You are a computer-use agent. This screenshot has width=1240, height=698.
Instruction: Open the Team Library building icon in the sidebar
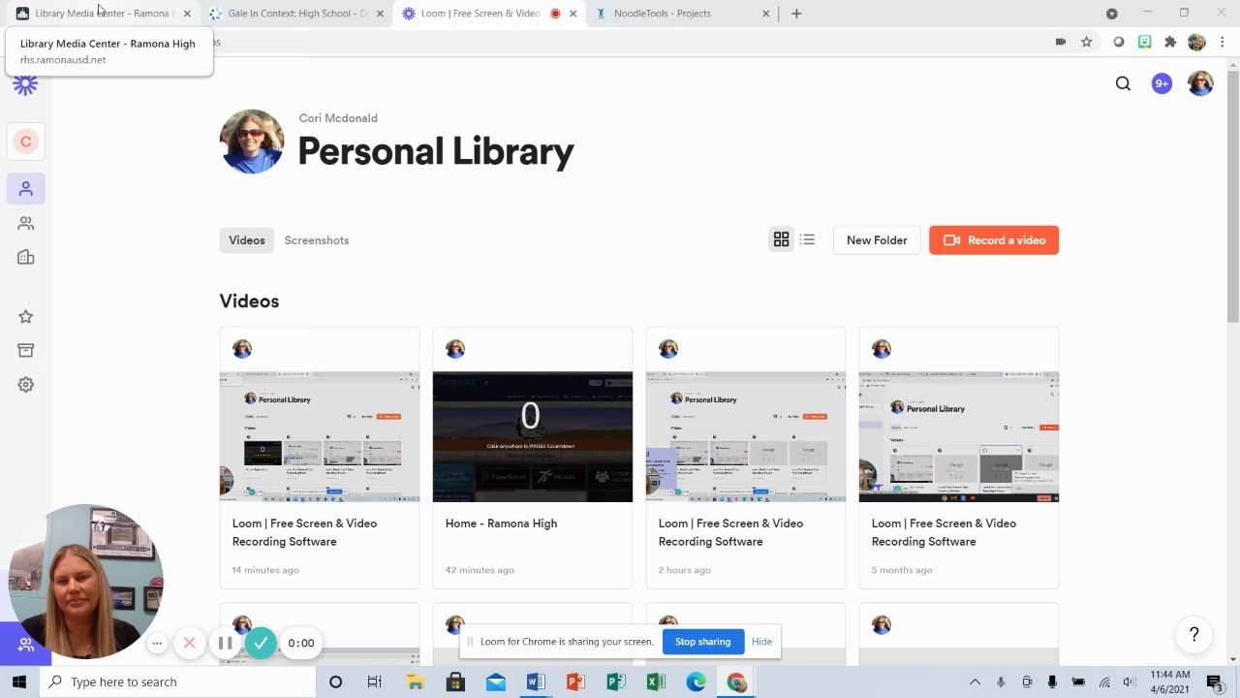(x=26, y=257)
